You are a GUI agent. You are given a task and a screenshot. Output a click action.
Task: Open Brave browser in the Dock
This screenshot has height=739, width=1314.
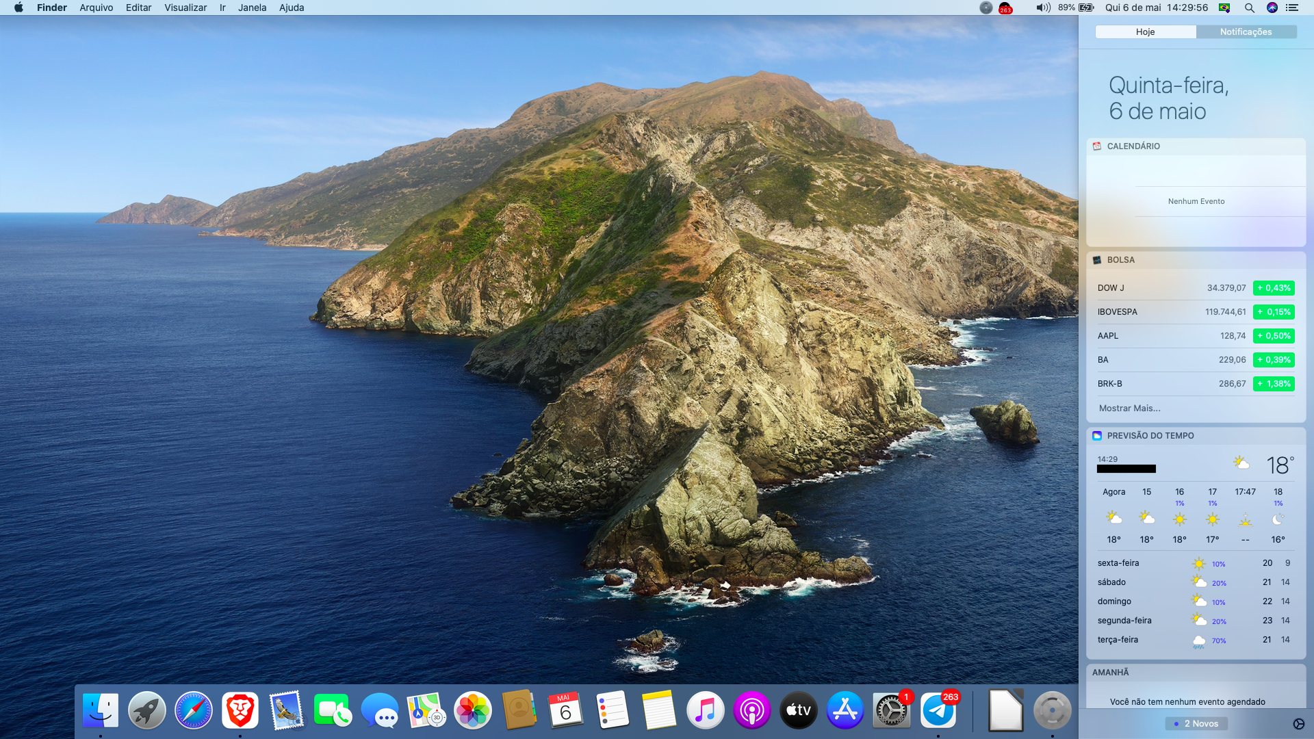[x=240, y=710]
